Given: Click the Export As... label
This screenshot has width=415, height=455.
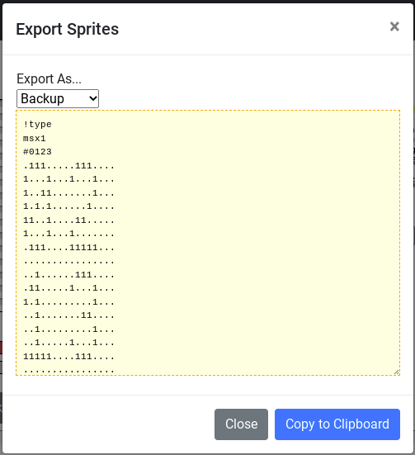Looking at the screenshot, I should click(x=49, y=78).
